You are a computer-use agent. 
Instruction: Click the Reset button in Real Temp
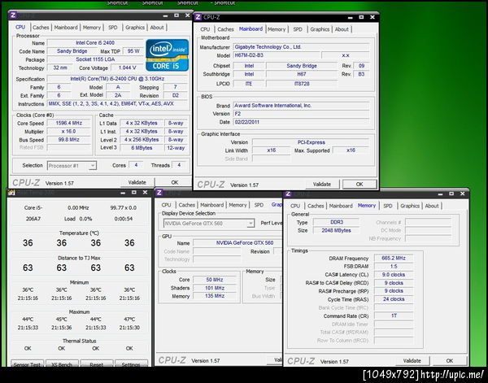point(97,364)
